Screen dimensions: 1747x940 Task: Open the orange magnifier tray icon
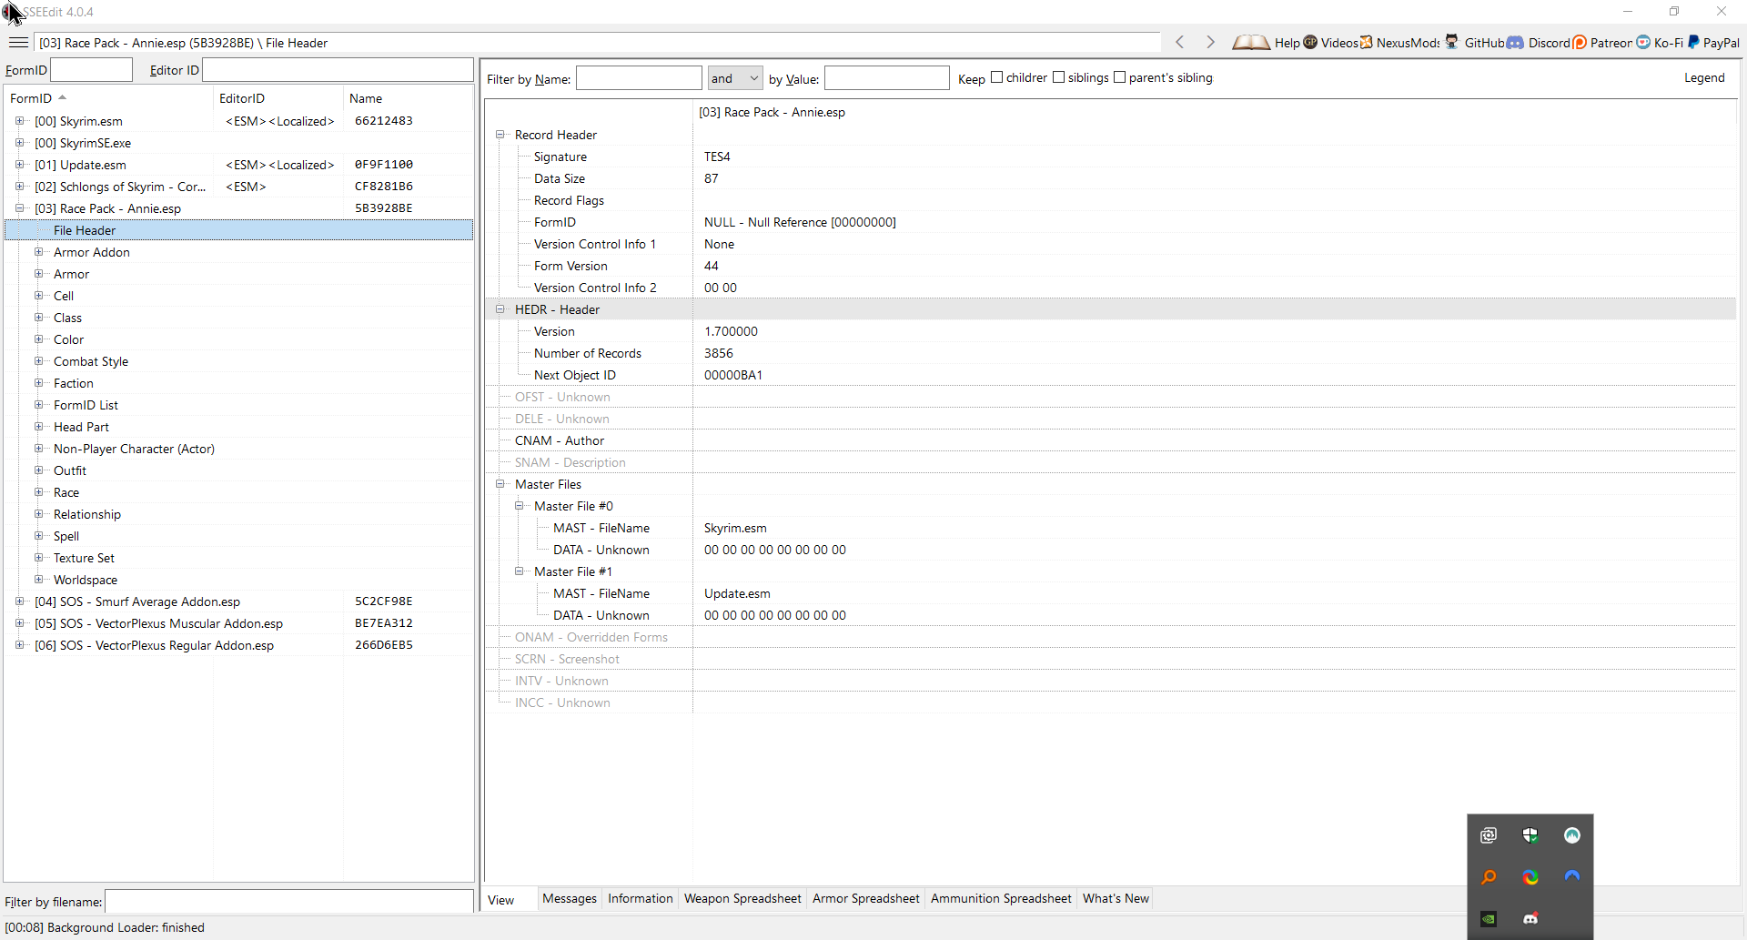[x=1489, y=877]
